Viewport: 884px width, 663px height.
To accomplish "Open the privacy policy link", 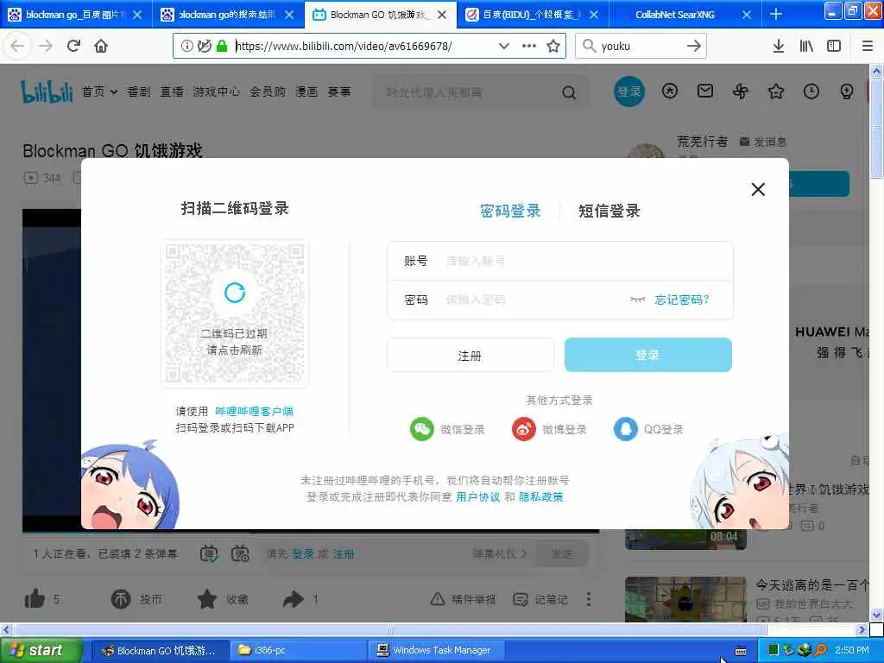I will pyautogui.click(x=540, y=496).
